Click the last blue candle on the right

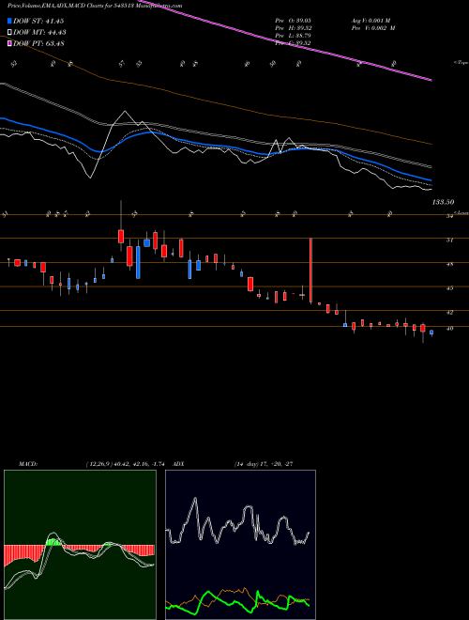coord(431,333)
